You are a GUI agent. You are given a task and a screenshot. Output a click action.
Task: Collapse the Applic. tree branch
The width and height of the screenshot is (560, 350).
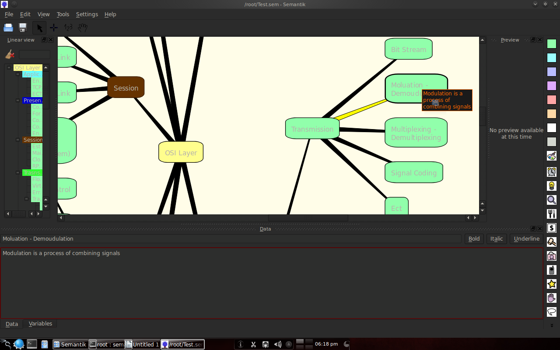[18, 74]
